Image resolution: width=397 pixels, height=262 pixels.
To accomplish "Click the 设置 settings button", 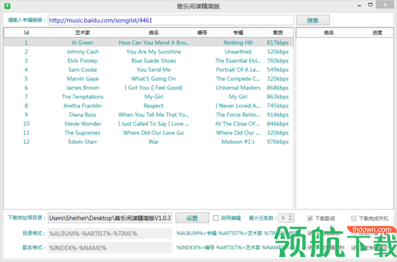I will tap(192, 218).
